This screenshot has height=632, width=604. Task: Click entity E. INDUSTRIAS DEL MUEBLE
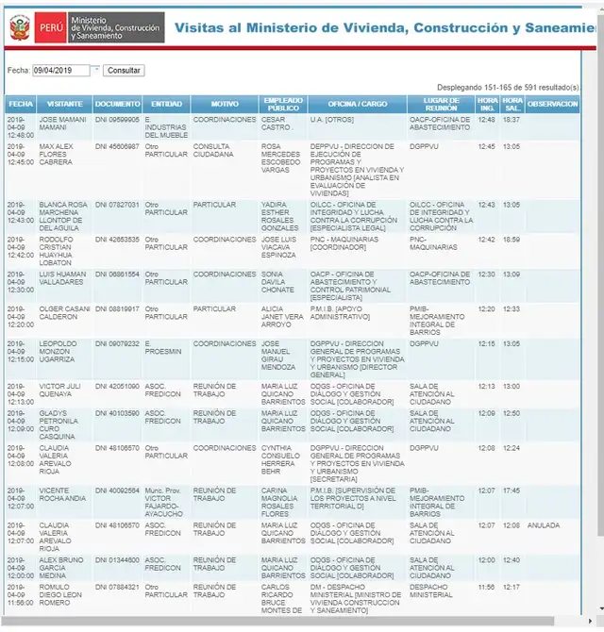point(166,127)
